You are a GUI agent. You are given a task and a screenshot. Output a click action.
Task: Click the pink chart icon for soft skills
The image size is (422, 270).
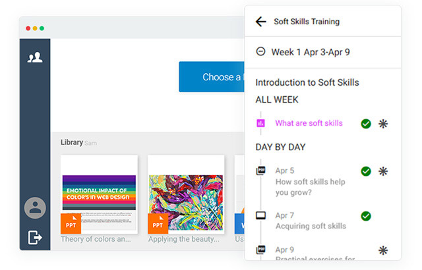pos(261,123)
